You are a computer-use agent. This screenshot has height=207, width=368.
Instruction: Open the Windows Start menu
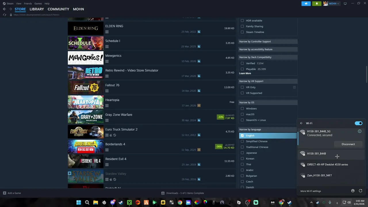78,202
